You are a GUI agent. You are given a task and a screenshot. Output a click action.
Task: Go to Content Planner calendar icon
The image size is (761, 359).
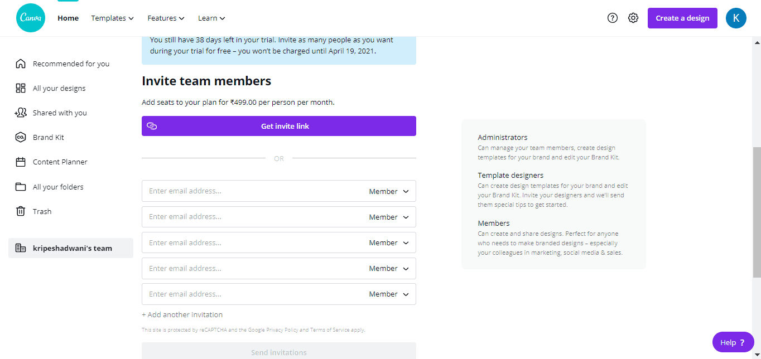coord(21,162)
